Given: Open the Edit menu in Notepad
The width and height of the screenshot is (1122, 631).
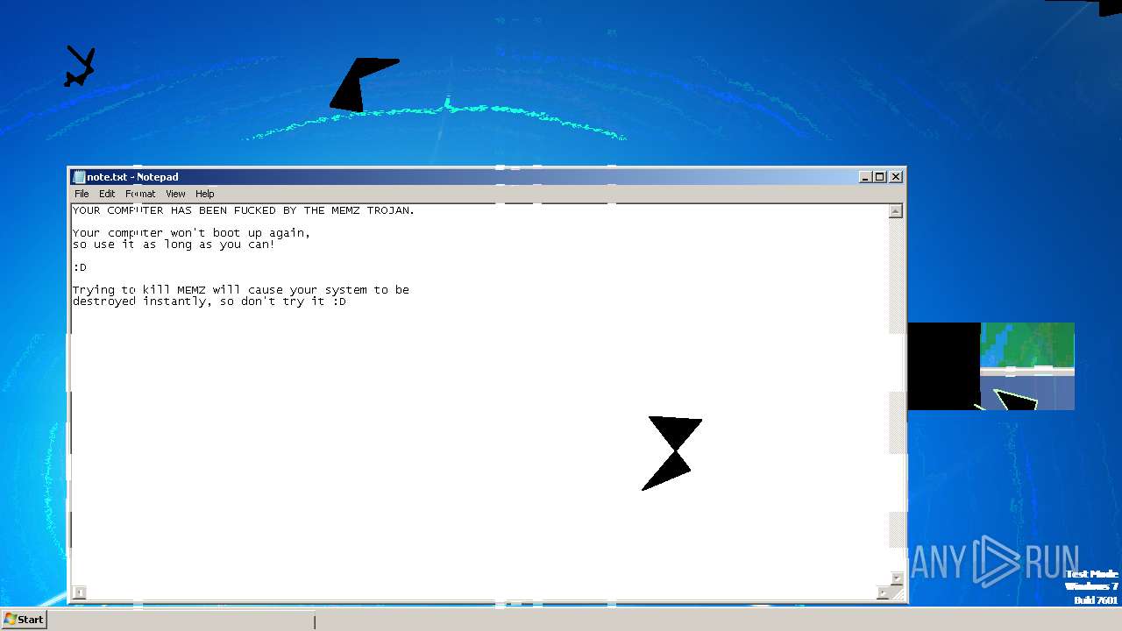Looking at the screenshot, I should tap(107, 194).
